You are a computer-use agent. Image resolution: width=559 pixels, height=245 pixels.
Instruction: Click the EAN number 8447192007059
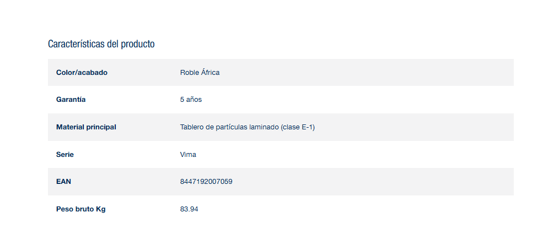(206, 182)
